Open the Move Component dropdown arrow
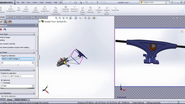The height and width of the screenshot is (104, 185). [x=45, y=14]
